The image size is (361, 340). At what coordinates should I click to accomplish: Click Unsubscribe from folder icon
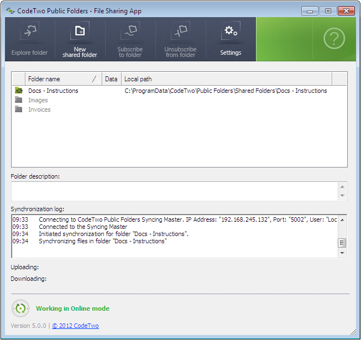(x=180, y=30)
